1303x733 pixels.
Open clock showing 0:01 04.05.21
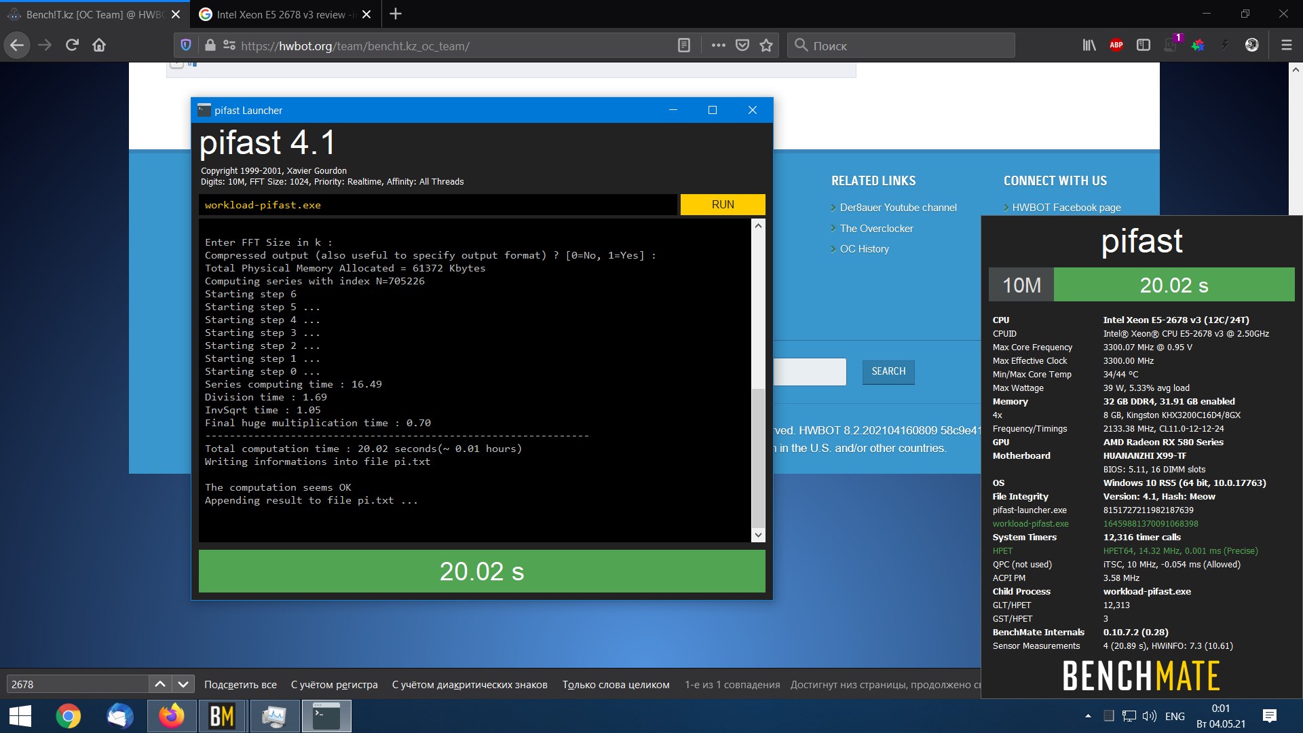(x=1221, y=716)
